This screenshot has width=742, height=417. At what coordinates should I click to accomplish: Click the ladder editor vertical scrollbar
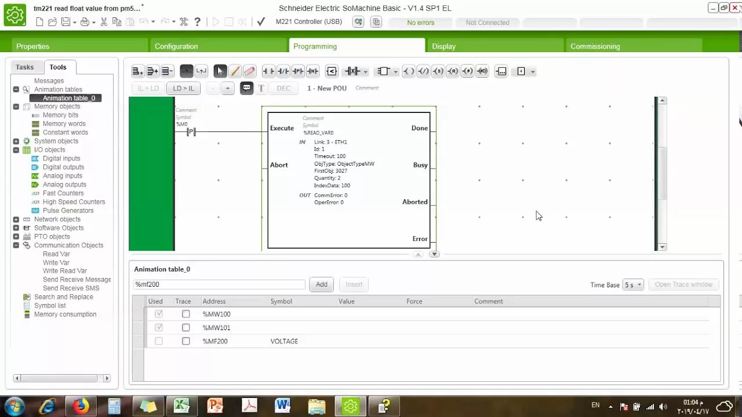coord(663,174)
